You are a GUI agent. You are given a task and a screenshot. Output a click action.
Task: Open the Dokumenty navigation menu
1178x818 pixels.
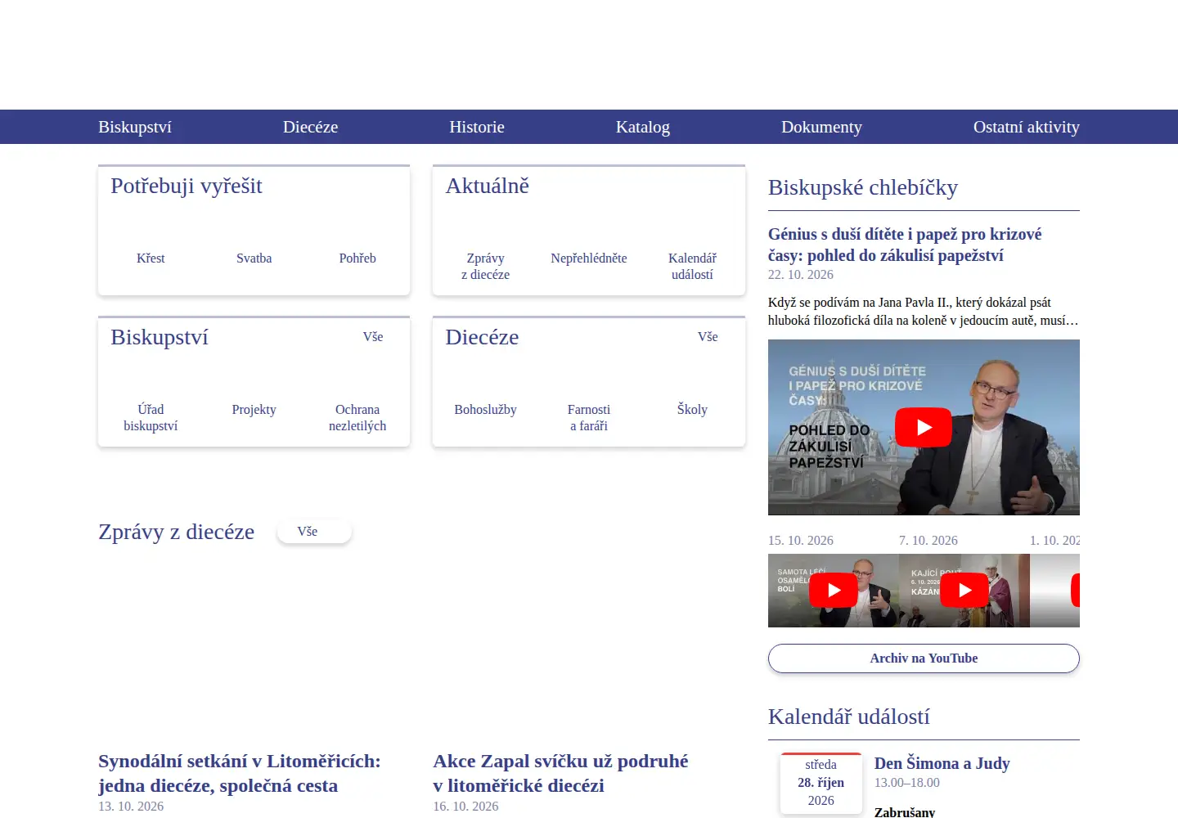(821, 127)
